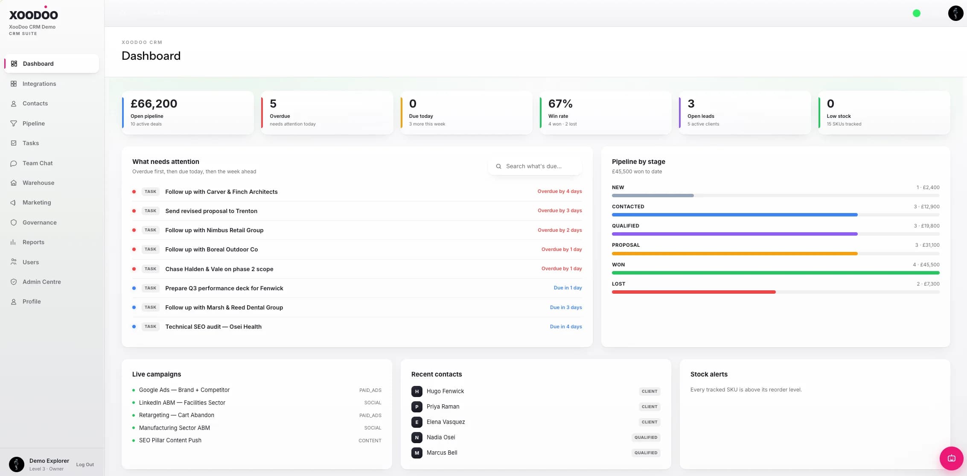Select the LinkedIn ABM — Facilities Sector campaign
The image size is (967, 476).
coord(257,403)
